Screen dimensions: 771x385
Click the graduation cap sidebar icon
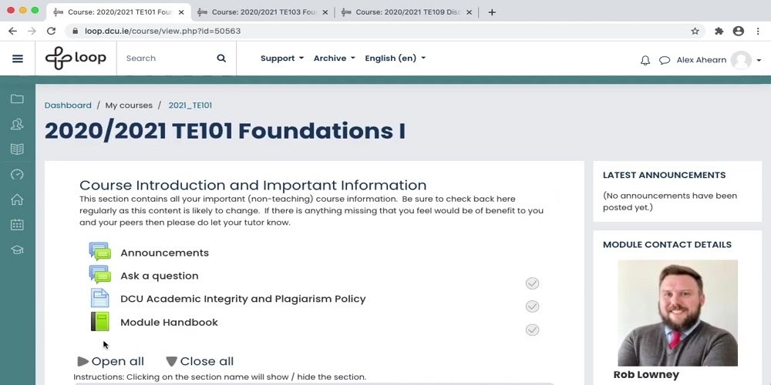click(x=17, y=249)
